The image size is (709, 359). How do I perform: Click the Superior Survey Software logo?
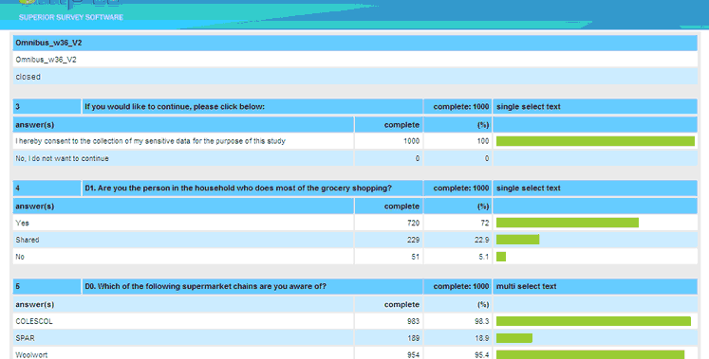[x=71, y=10]
